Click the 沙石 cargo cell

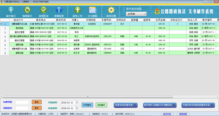tap(122, 49)
